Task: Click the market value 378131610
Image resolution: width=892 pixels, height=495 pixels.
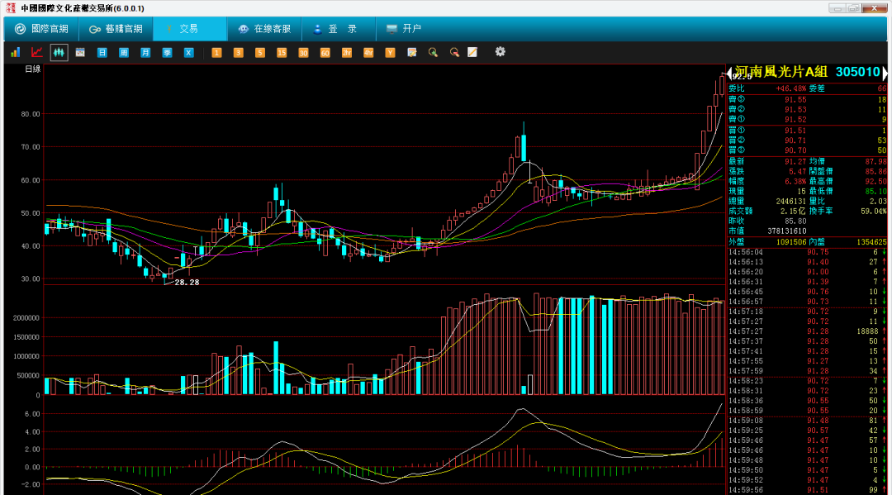Action: point(787,231)
